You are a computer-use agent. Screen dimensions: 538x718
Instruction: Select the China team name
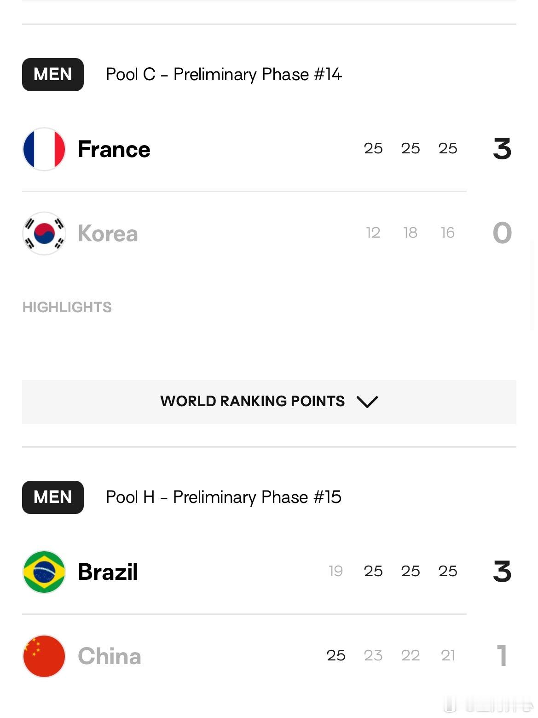point(110,656)
